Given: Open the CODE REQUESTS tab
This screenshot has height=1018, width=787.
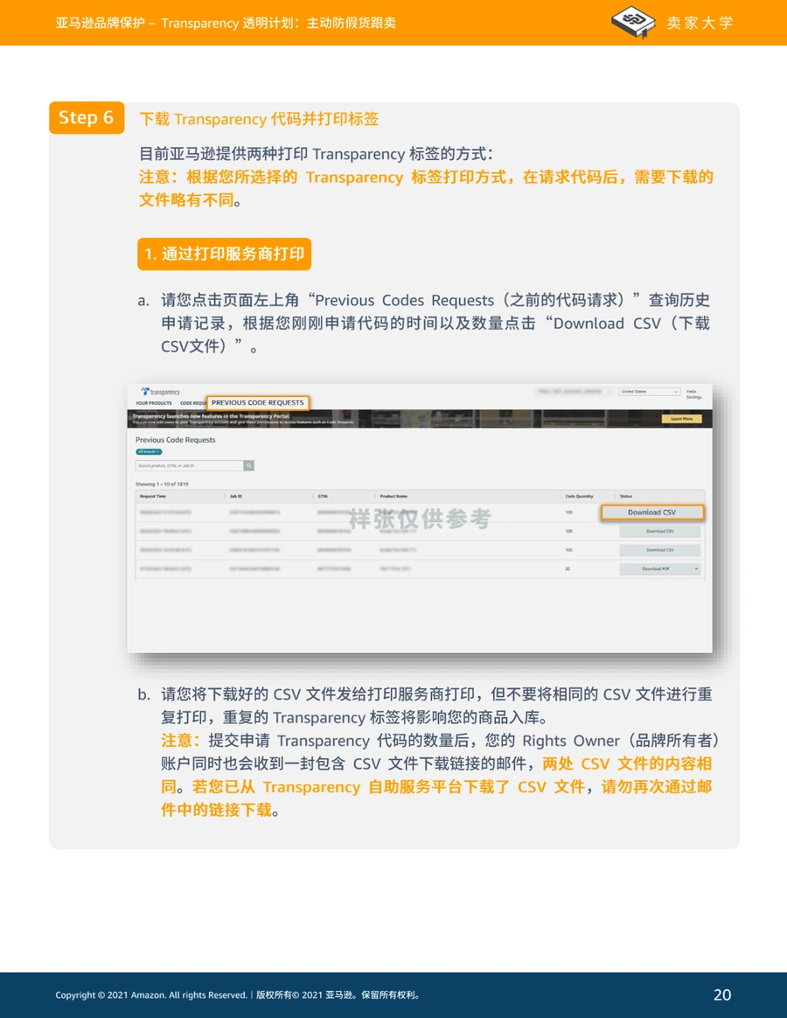Looking at the screenshot, I should 193,403.
